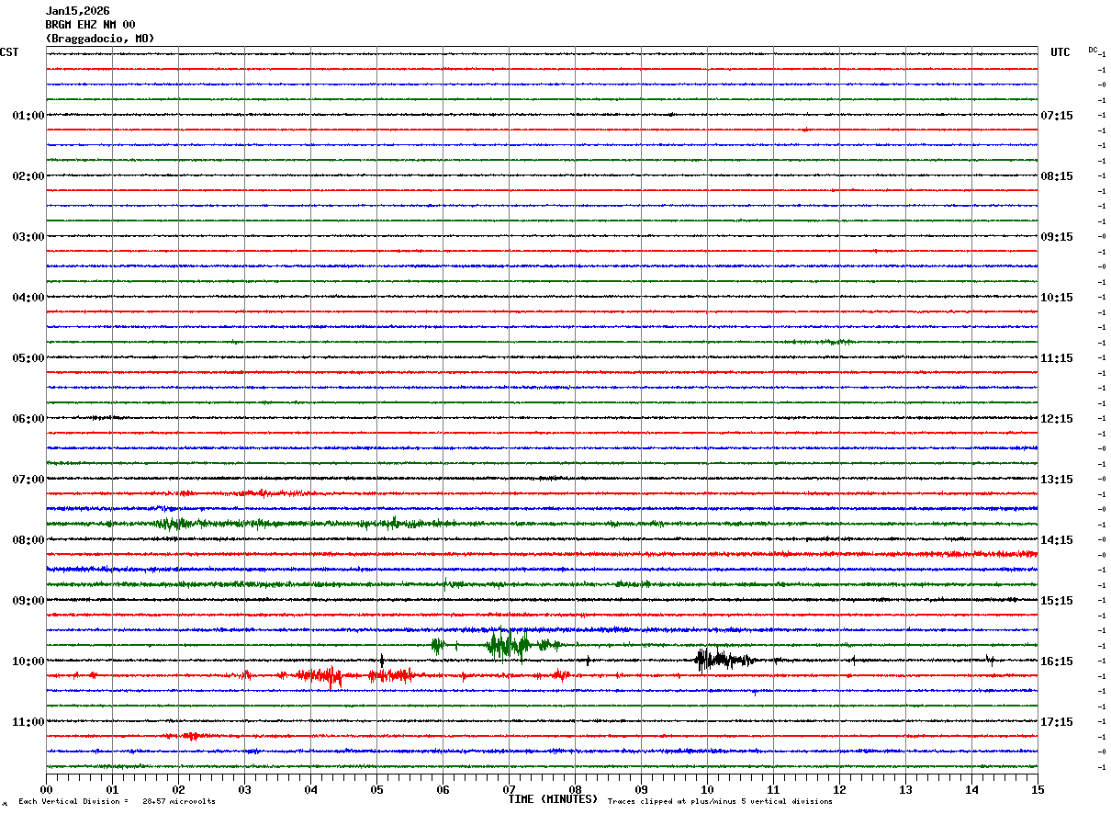
Task: Click minute tick 10 on the time axis
Action: 708,789
